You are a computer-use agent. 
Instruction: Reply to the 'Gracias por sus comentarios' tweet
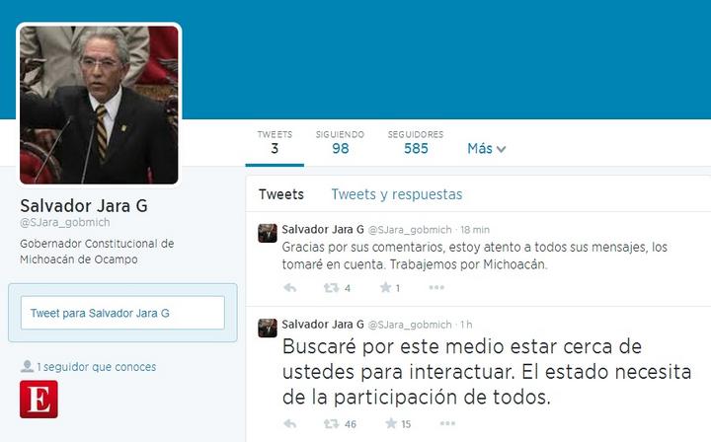coord(289,287)
